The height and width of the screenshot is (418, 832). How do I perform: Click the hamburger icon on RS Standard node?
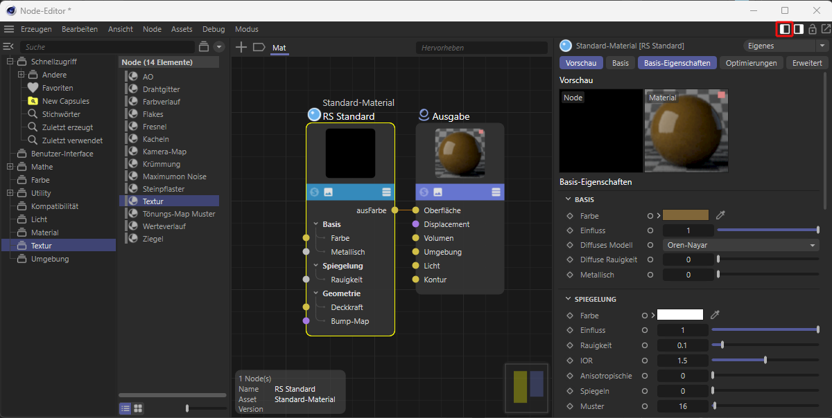tap(386, 192)
